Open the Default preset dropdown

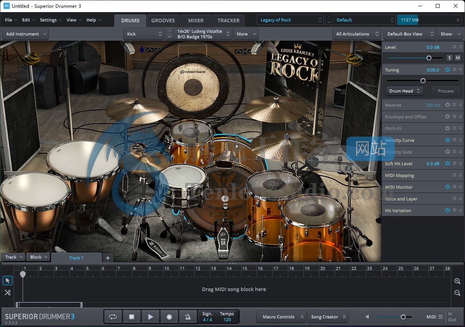[x=364, y=20]
